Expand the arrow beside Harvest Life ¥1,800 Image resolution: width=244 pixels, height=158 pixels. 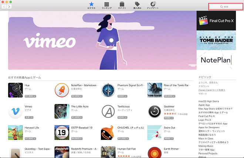[x=34, y=138]
